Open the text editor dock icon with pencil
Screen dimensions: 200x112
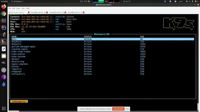pyautogui.click(x=4, y=49)
